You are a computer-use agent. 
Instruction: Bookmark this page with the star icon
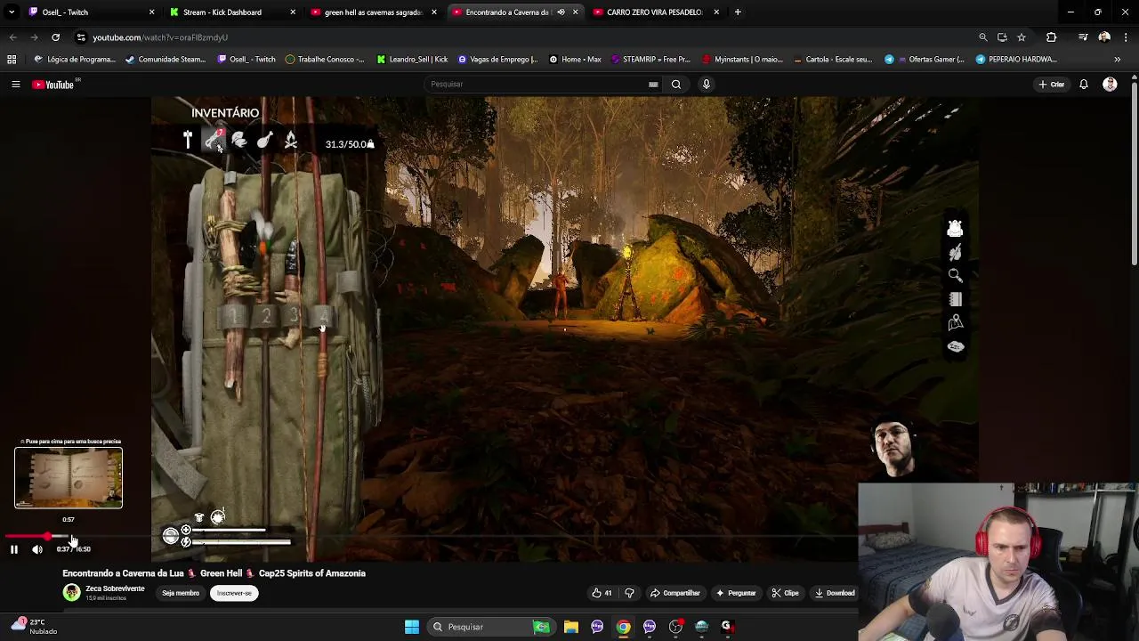coord(1022,37)
